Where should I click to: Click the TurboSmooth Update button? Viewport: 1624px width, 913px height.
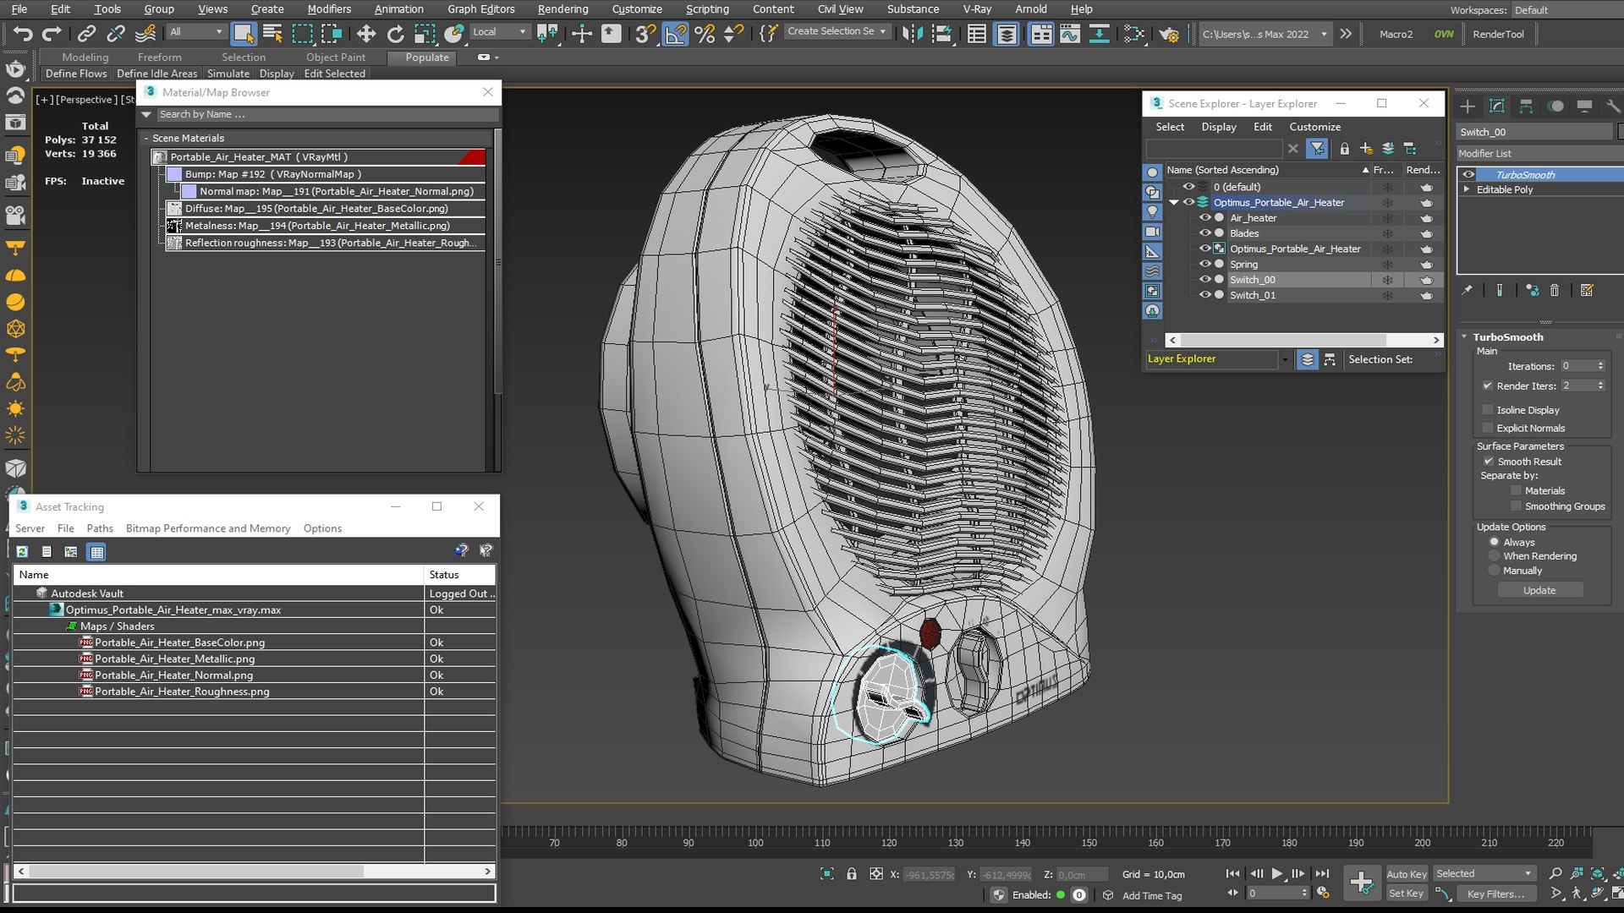pos(1539,590)
